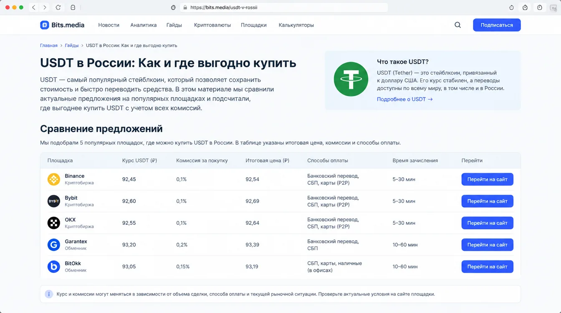This screenshot has width=561, height=313.
Task: Click Перейти на сайт for Binance
Action: point(487,179)
